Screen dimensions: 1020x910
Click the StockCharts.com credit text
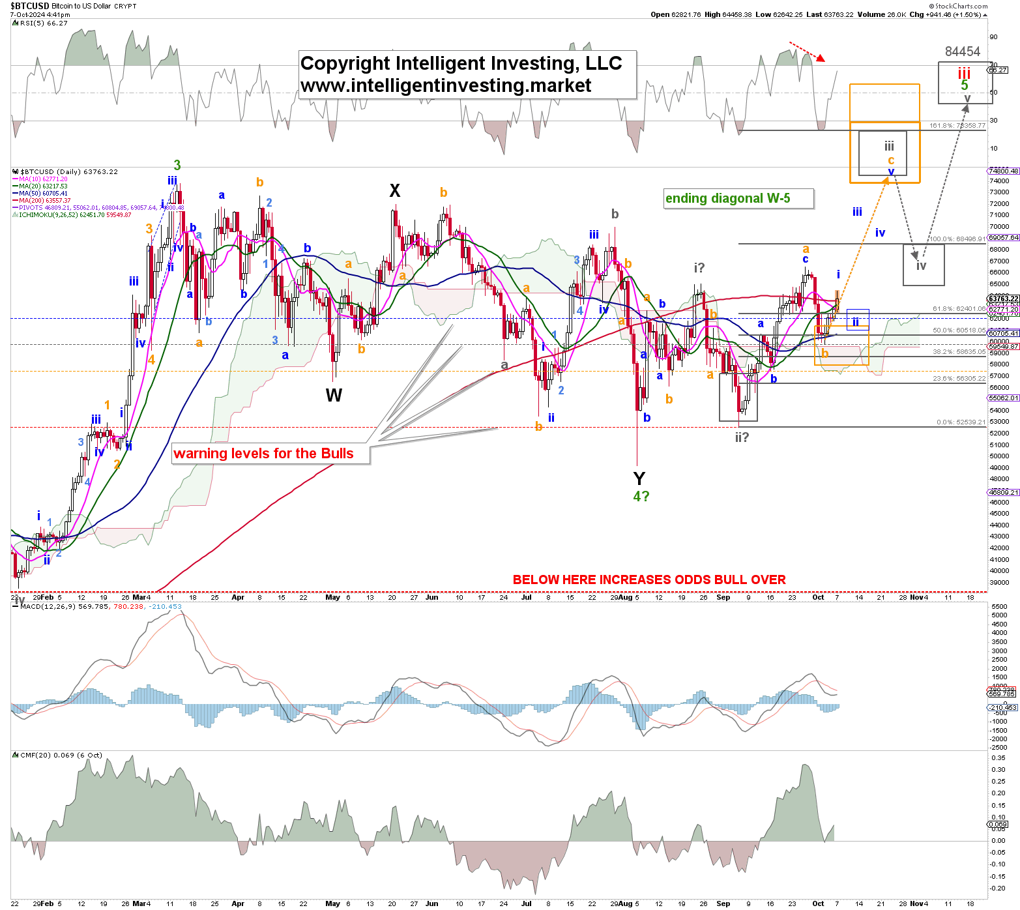click(x=958, y=6)
